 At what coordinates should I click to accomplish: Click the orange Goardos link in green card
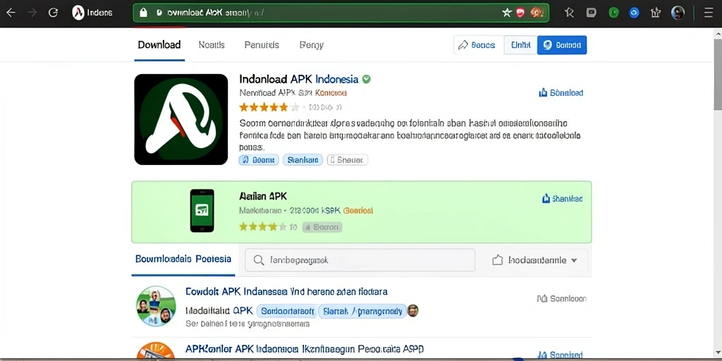[358, 210]
